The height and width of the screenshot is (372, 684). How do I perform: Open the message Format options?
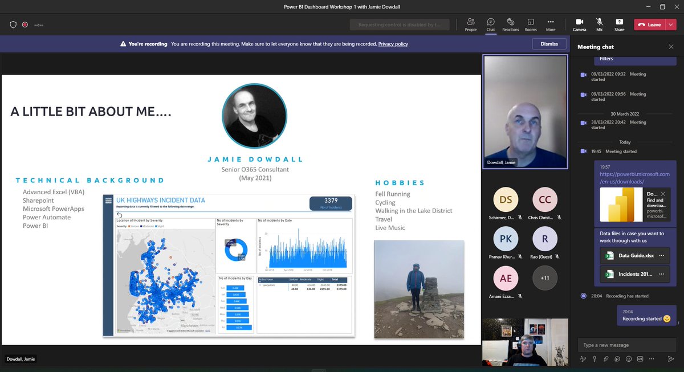(x=583, y=359)
